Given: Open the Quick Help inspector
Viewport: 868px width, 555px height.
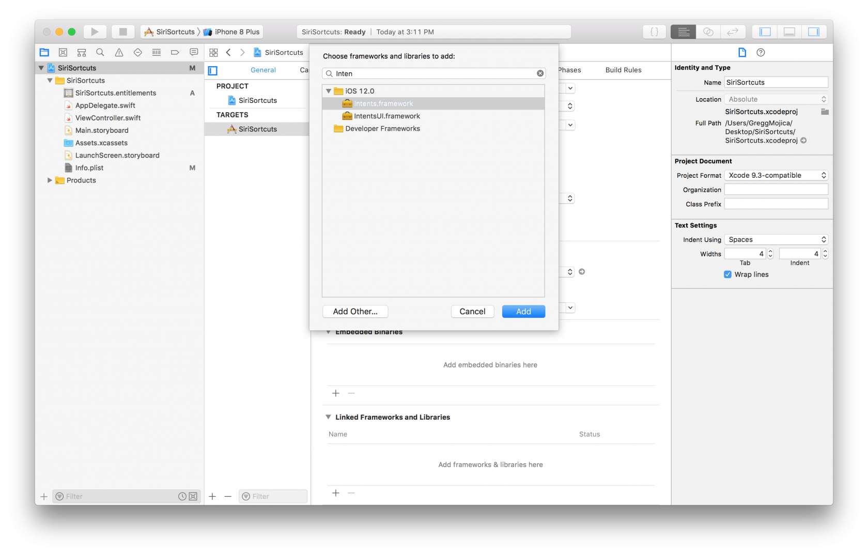Looking at the screenshot, I should (x=760, y=52).
